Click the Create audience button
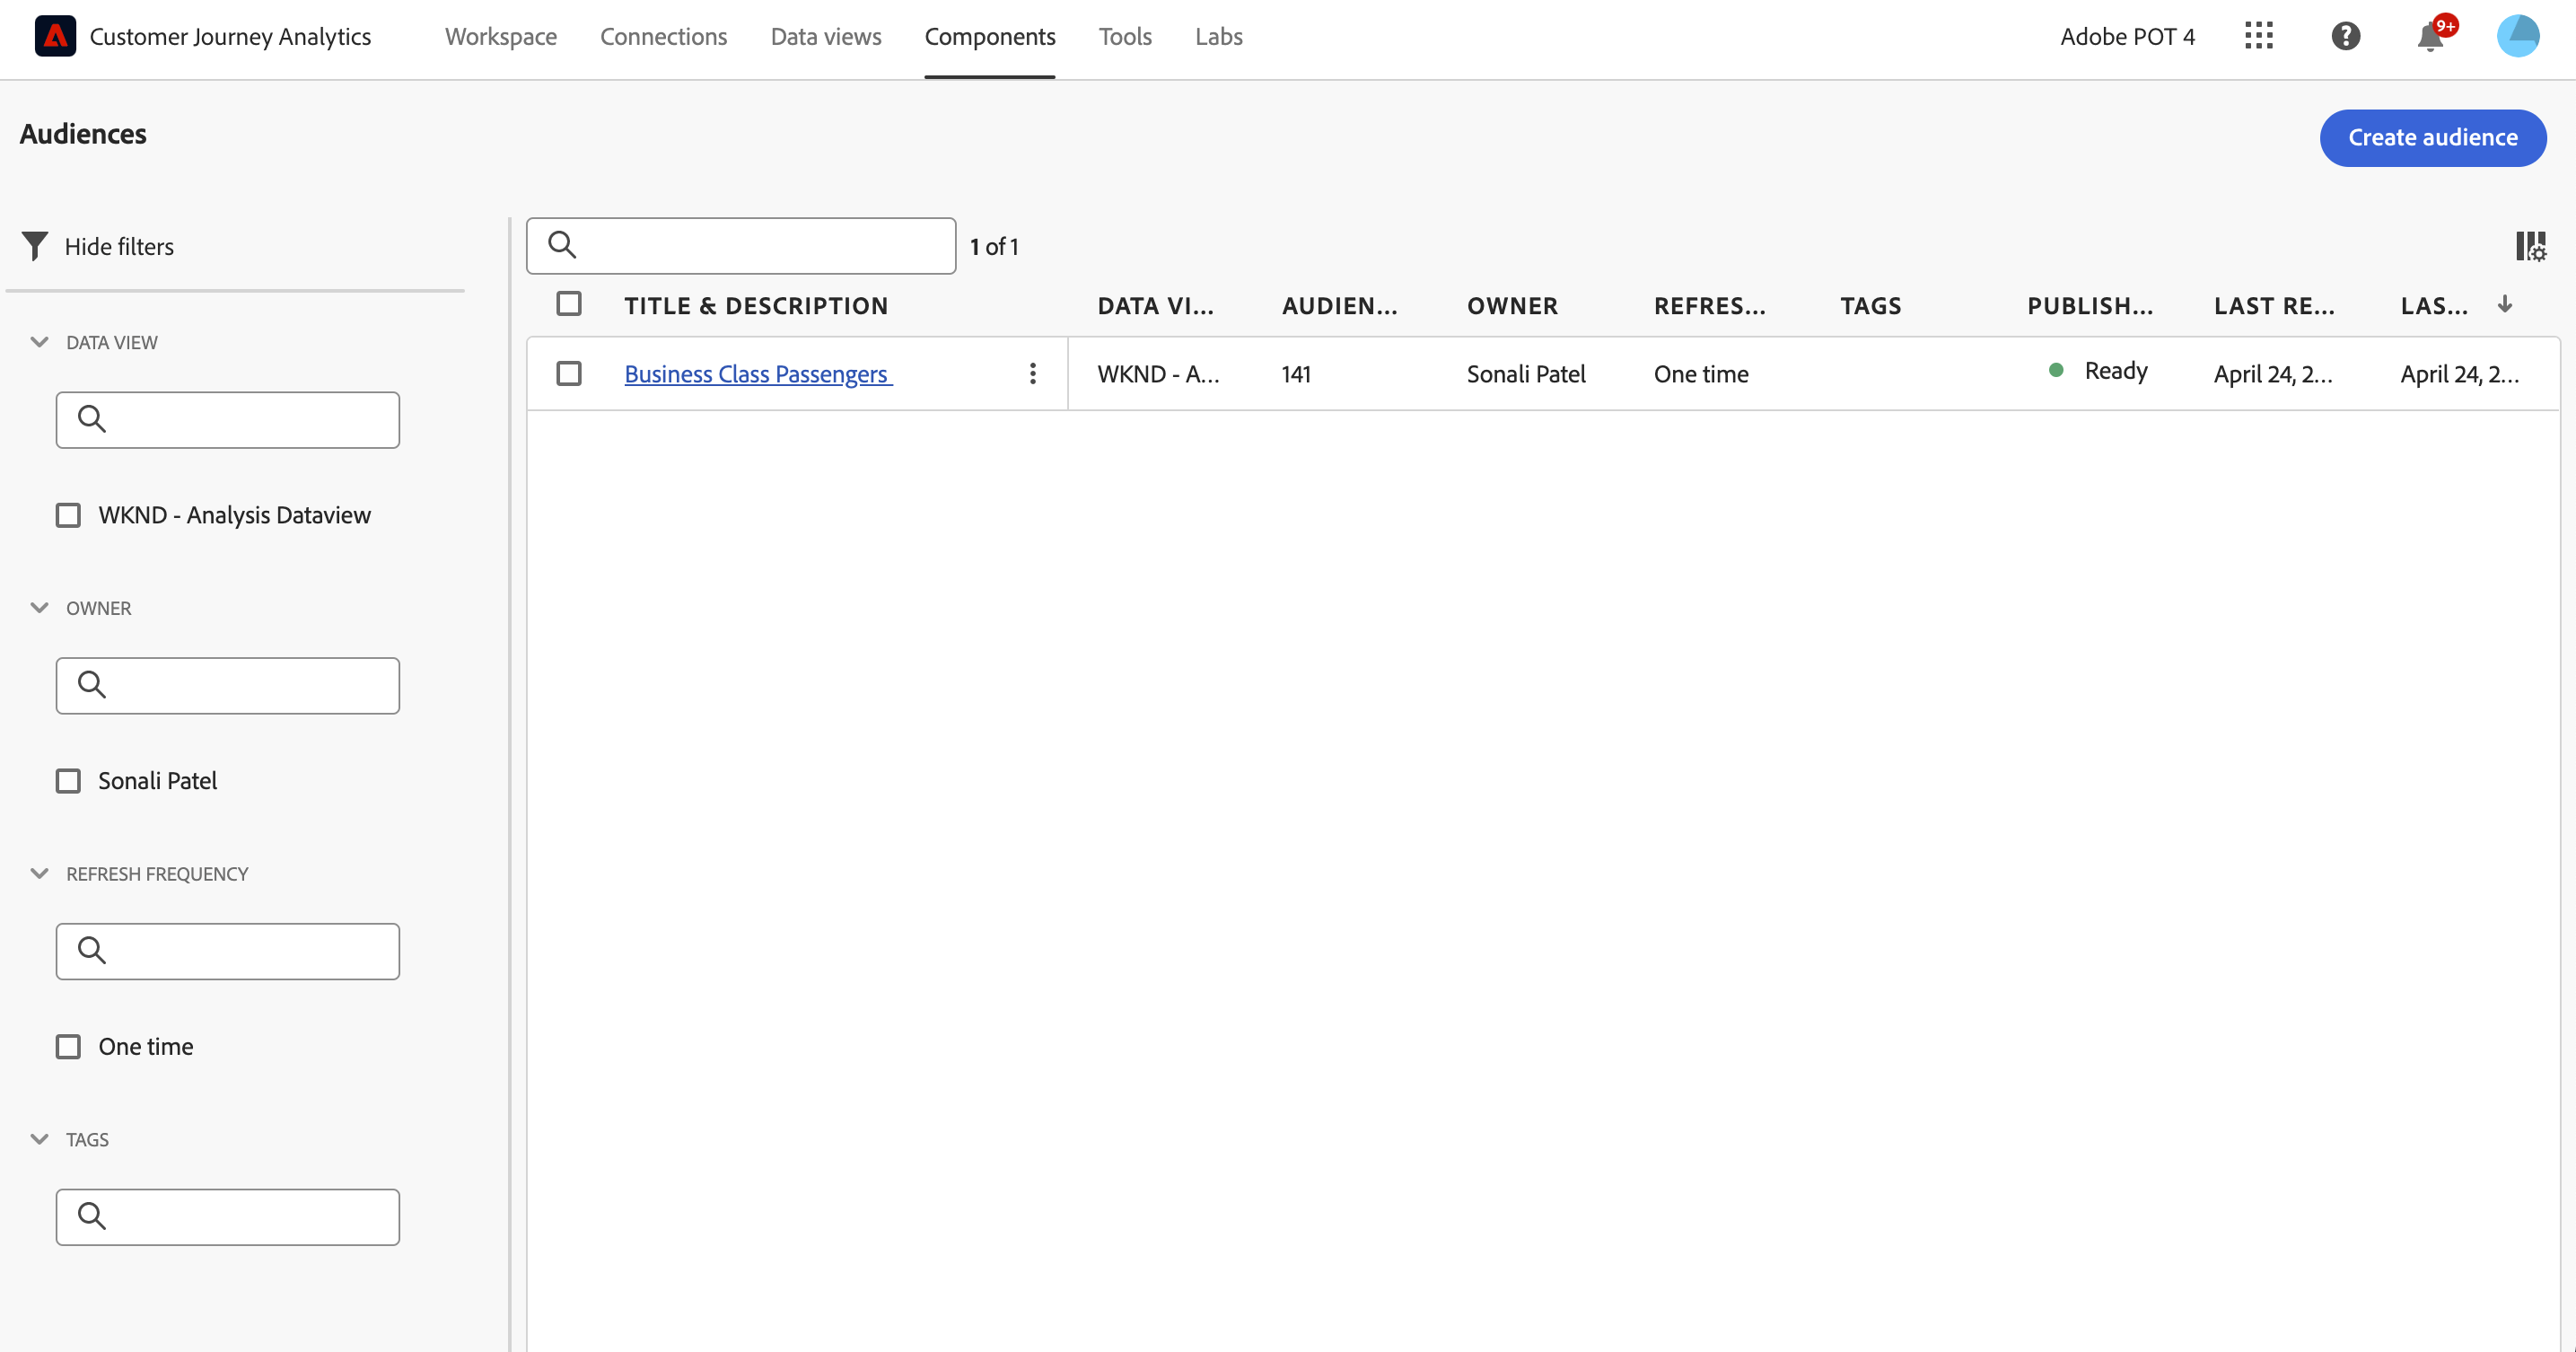2576x1352 pixels. [x=2432, y=138]
